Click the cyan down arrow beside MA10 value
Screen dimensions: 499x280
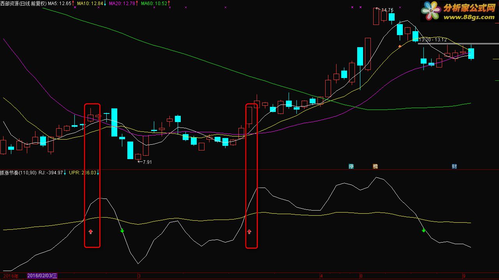(105, 3)
